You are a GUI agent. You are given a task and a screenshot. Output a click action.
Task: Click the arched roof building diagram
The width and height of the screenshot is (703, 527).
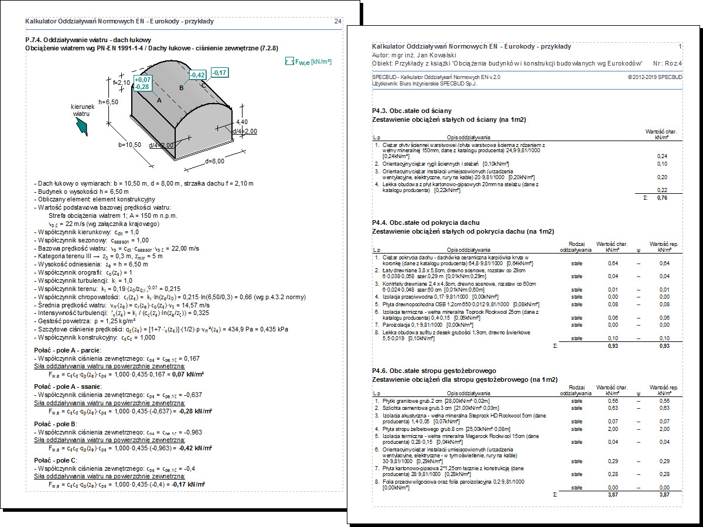click(176, 117)
